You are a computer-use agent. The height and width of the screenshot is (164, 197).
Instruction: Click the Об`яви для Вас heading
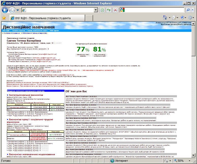[76, 91]
